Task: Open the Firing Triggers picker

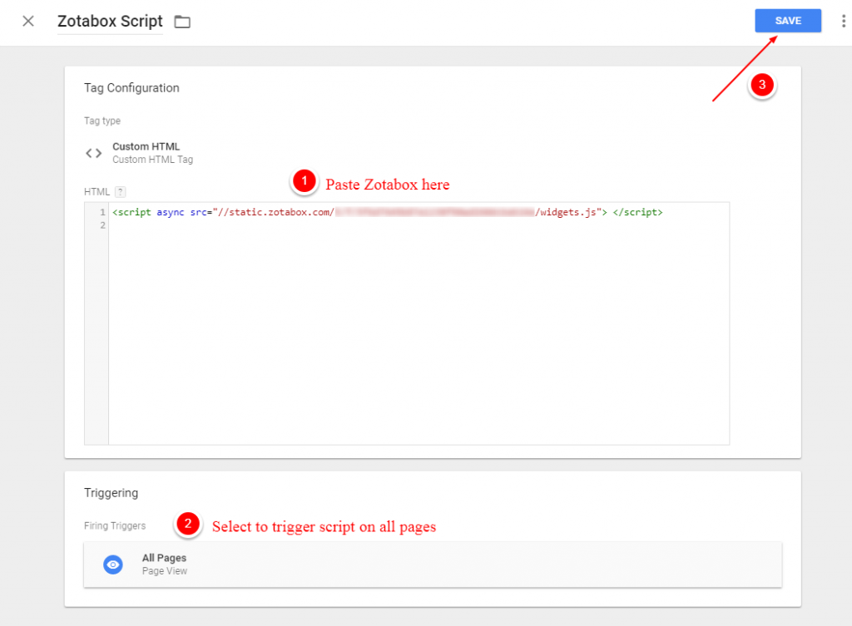Action: (115, 525)
